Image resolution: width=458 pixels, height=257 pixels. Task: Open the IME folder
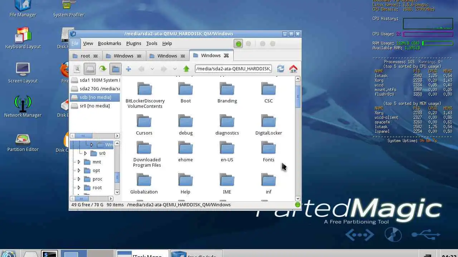point(227,184)
